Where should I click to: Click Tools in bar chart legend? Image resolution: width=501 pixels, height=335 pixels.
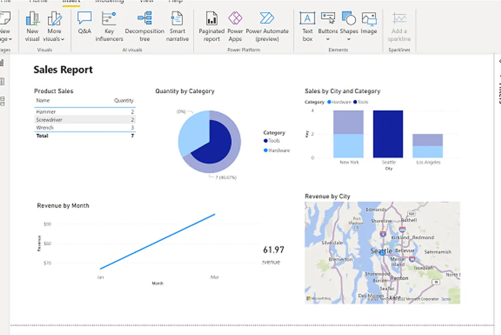click(361, 102)
